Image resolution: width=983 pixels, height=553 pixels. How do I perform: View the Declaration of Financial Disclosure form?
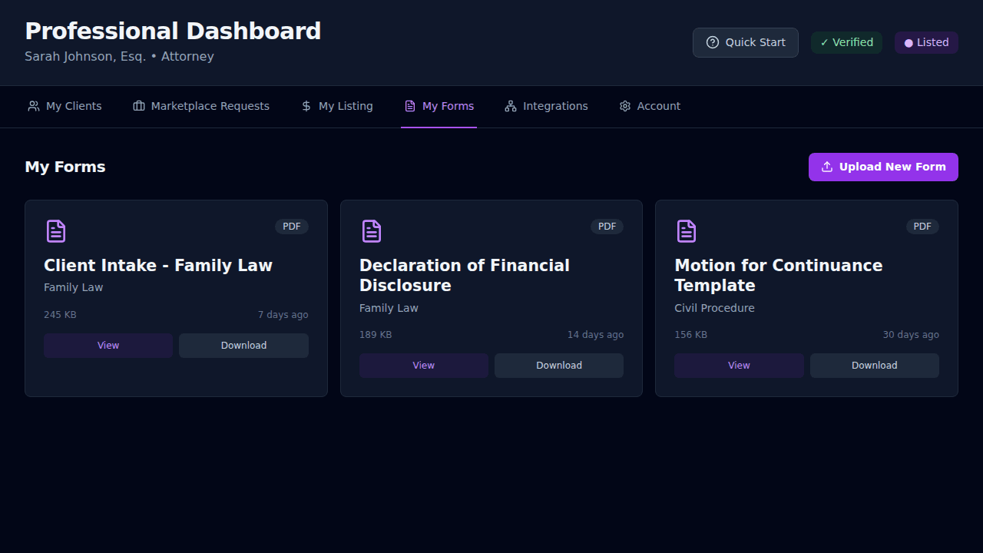coord(423,366)
